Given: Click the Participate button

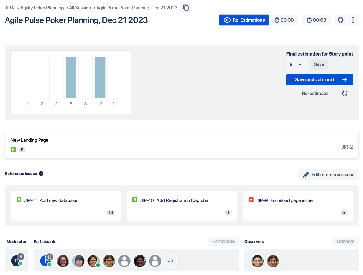Looking at the screenshot, I should point(224,241).
